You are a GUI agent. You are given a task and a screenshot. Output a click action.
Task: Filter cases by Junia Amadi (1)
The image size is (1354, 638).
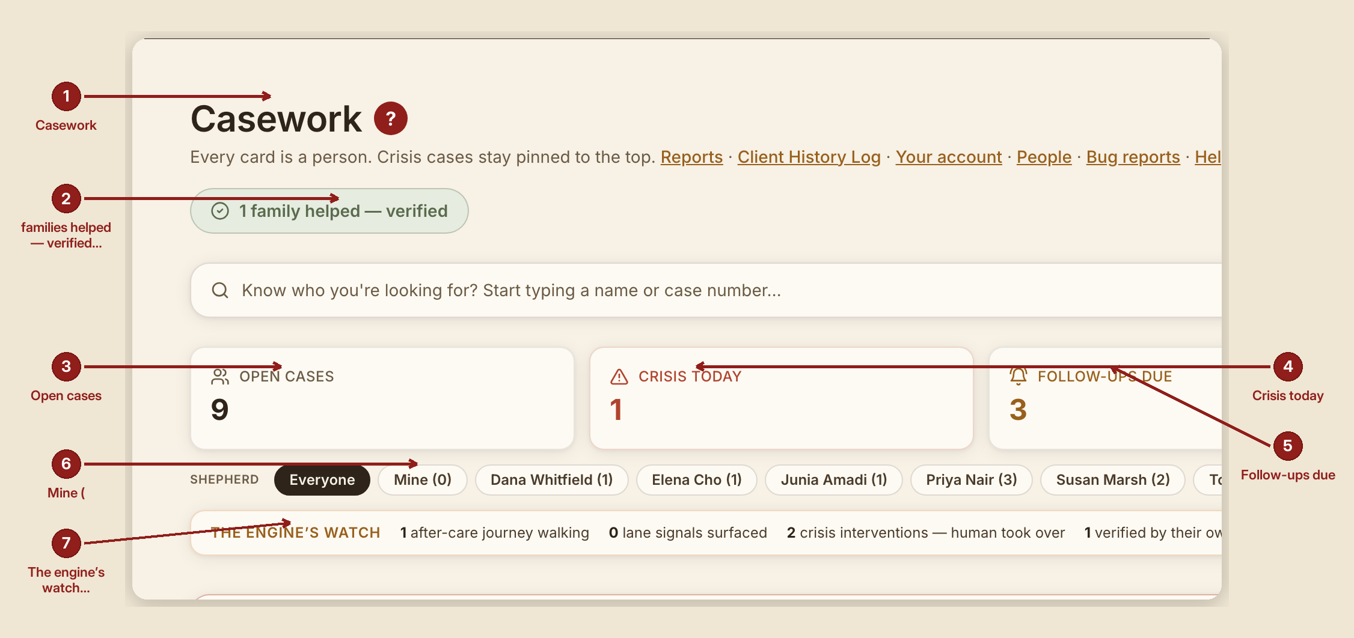point(834,480)
